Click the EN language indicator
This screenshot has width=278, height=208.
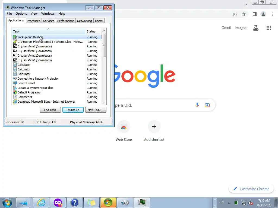tap(222, 202)
